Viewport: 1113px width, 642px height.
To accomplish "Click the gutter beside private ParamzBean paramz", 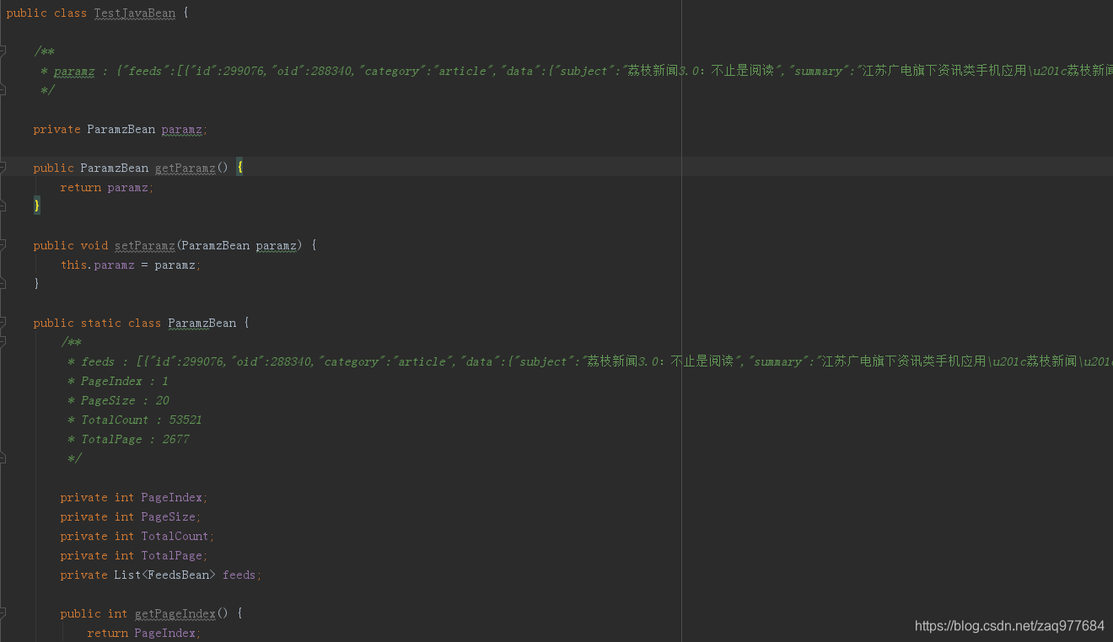I will click(x=13, y=129).
